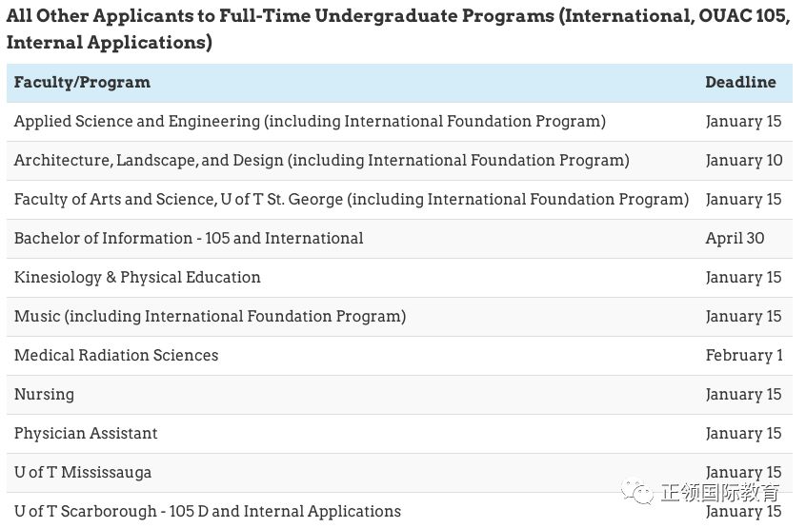Screen dimensions: 806x528
Task: Click Bachelor of Information - 105 and International
Action: (x=189, y=239)
